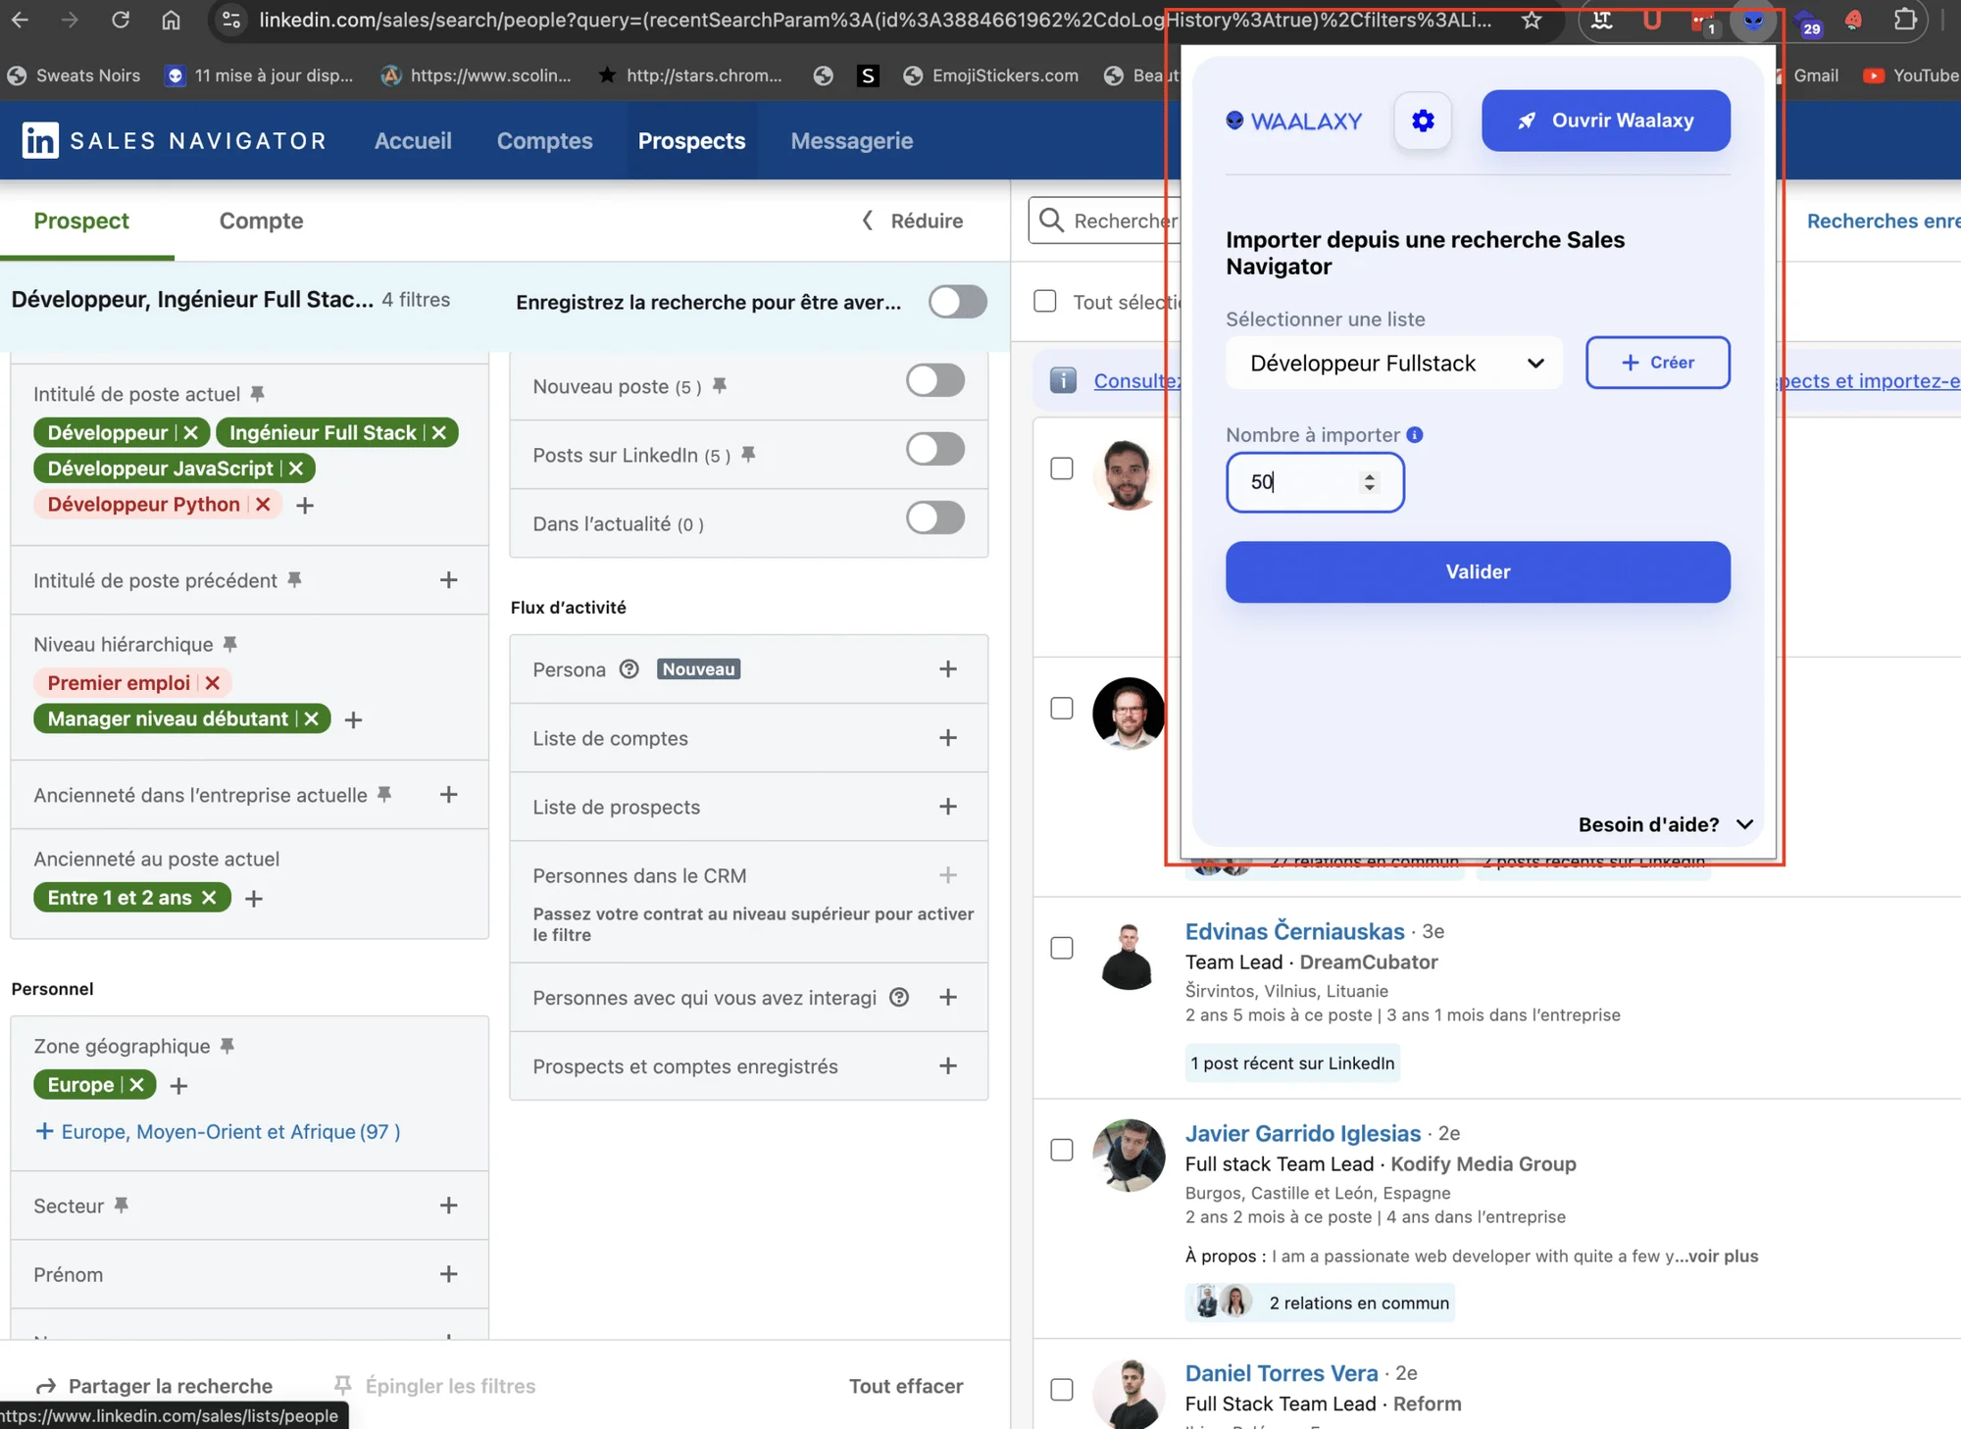Screen dimensions: 1961x1429
Task: Pin the Secteur filter
Action: point(122,1206)
